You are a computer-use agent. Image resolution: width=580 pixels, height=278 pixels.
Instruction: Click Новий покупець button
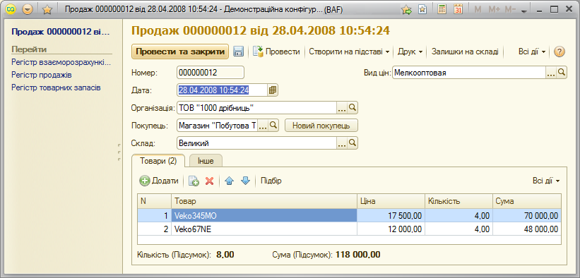321,126
